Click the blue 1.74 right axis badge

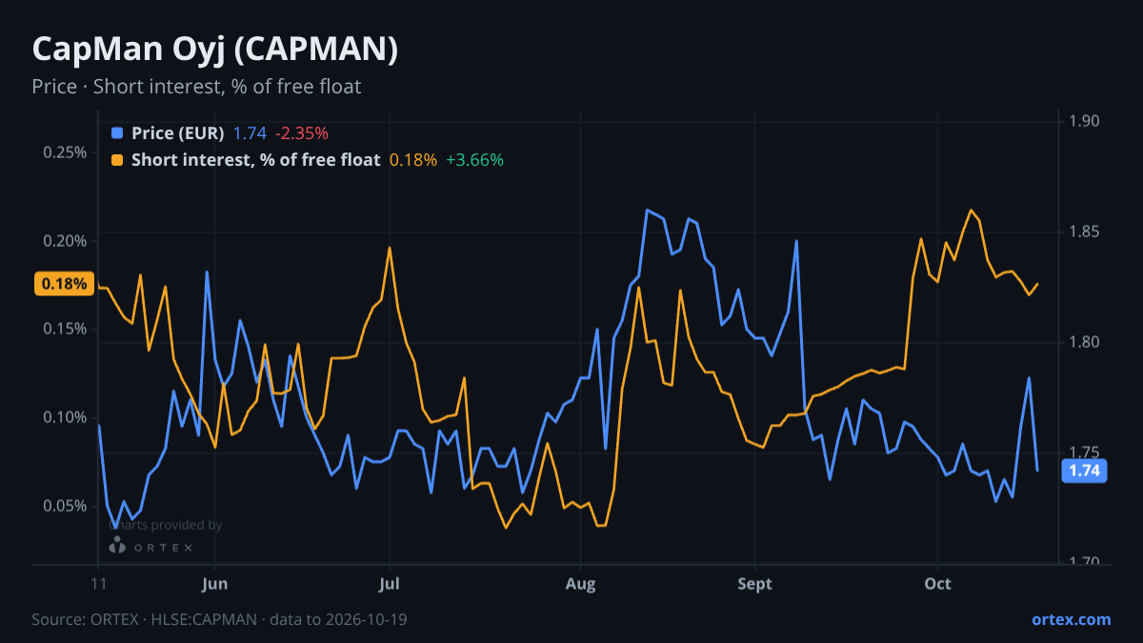pos(1084,470)
